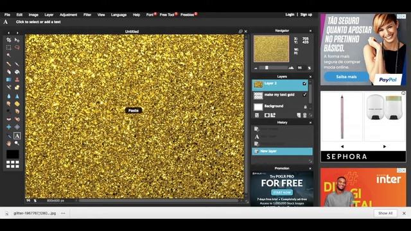Select the Brush tool
411x231 pixels.
tap(17, 64)
